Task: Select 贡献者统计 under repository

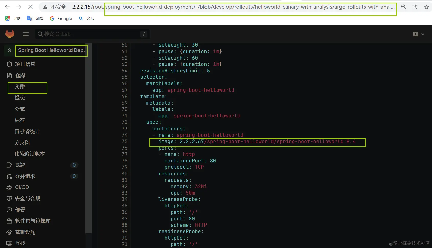Action: (x=27, y=131)
